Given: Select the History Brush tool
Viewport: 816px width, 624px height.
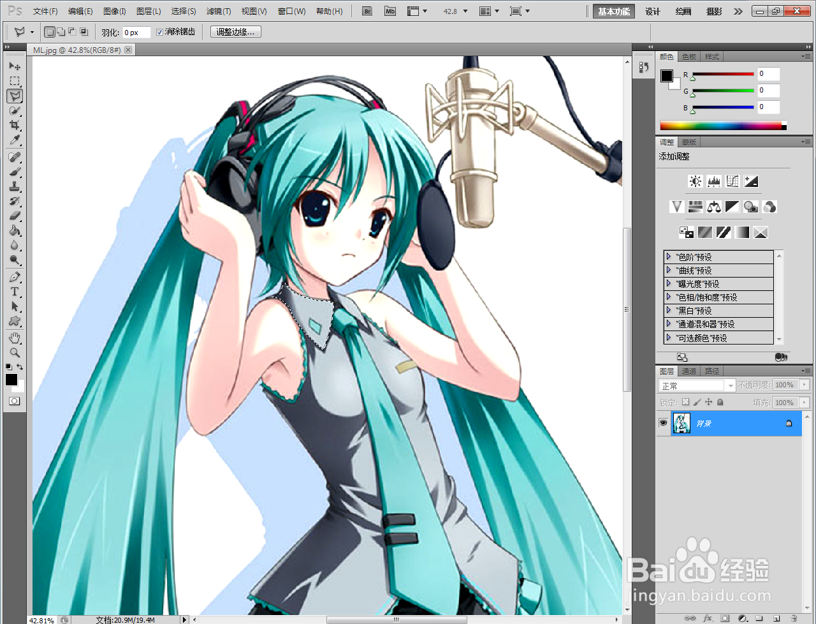Looking at the screenshot, I should pyautogui.click(x=15, y=201).
